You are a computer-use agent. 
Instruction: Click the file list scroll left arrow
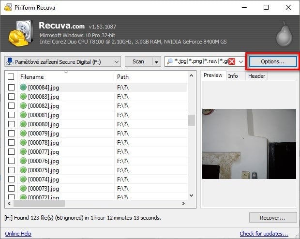click(9, 203)
